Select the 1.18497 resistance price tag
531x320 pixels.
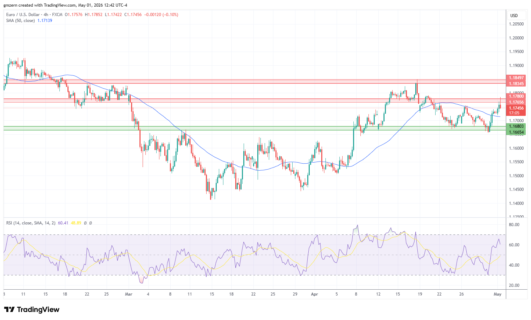coord(516,78)
